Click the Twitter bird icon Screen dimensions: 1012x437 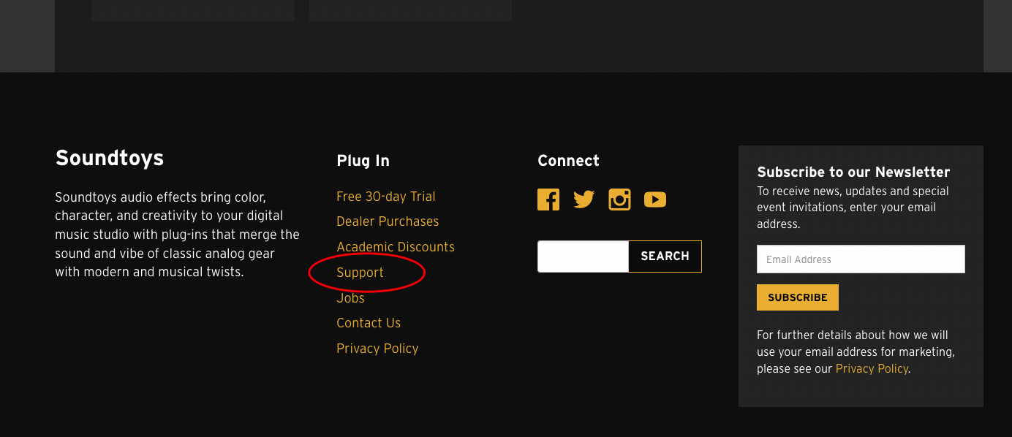coord(584,199)
